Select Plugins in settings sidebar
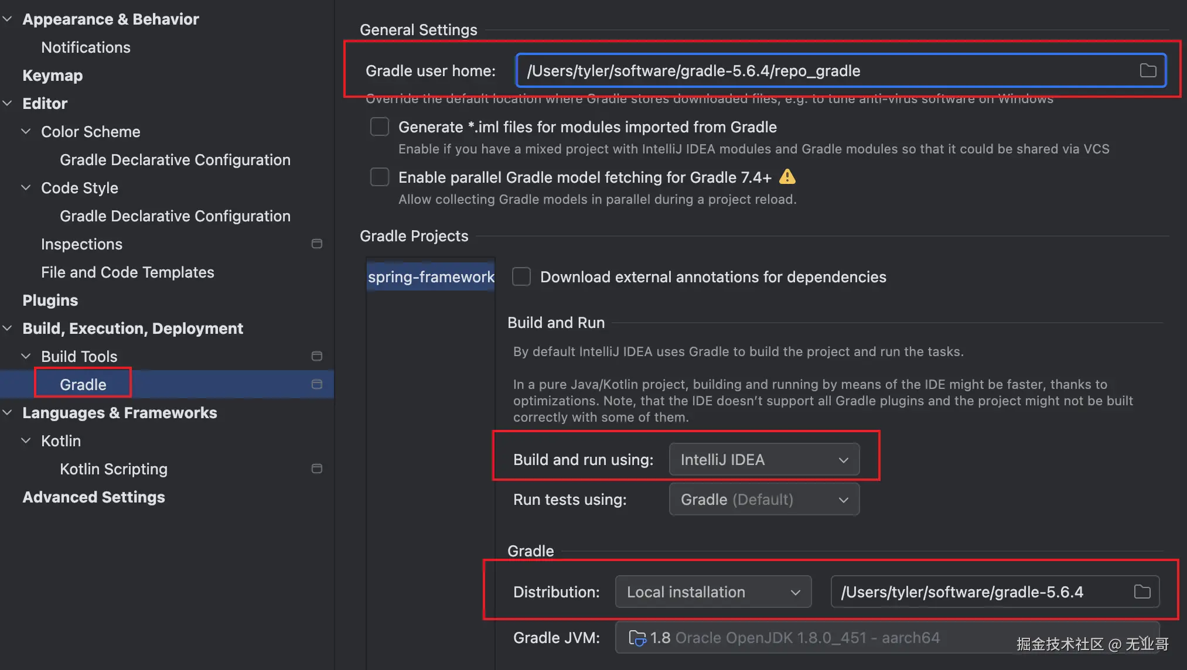The width and height of the screenshot is (1187, 670). [x=50, y=300]
